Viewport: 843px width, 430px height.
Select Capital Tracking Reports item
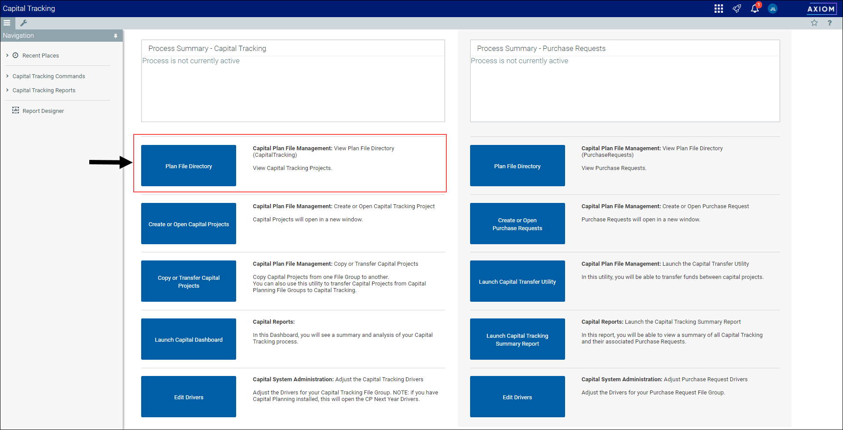click(44, 90)
